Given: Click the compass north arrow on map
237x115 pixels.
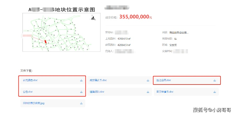Looking at the screenshot, I should click(93, 18).
